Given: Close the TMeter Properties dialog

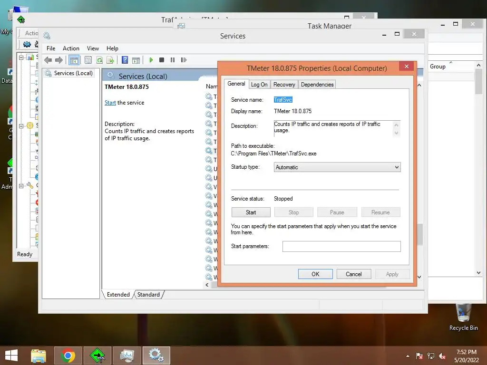Looking at the screenshot, I should tap(407, 67).
